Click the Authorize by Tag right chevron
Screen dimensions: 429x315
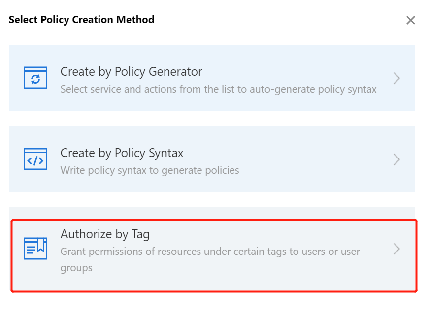click(x=396, y=249)
